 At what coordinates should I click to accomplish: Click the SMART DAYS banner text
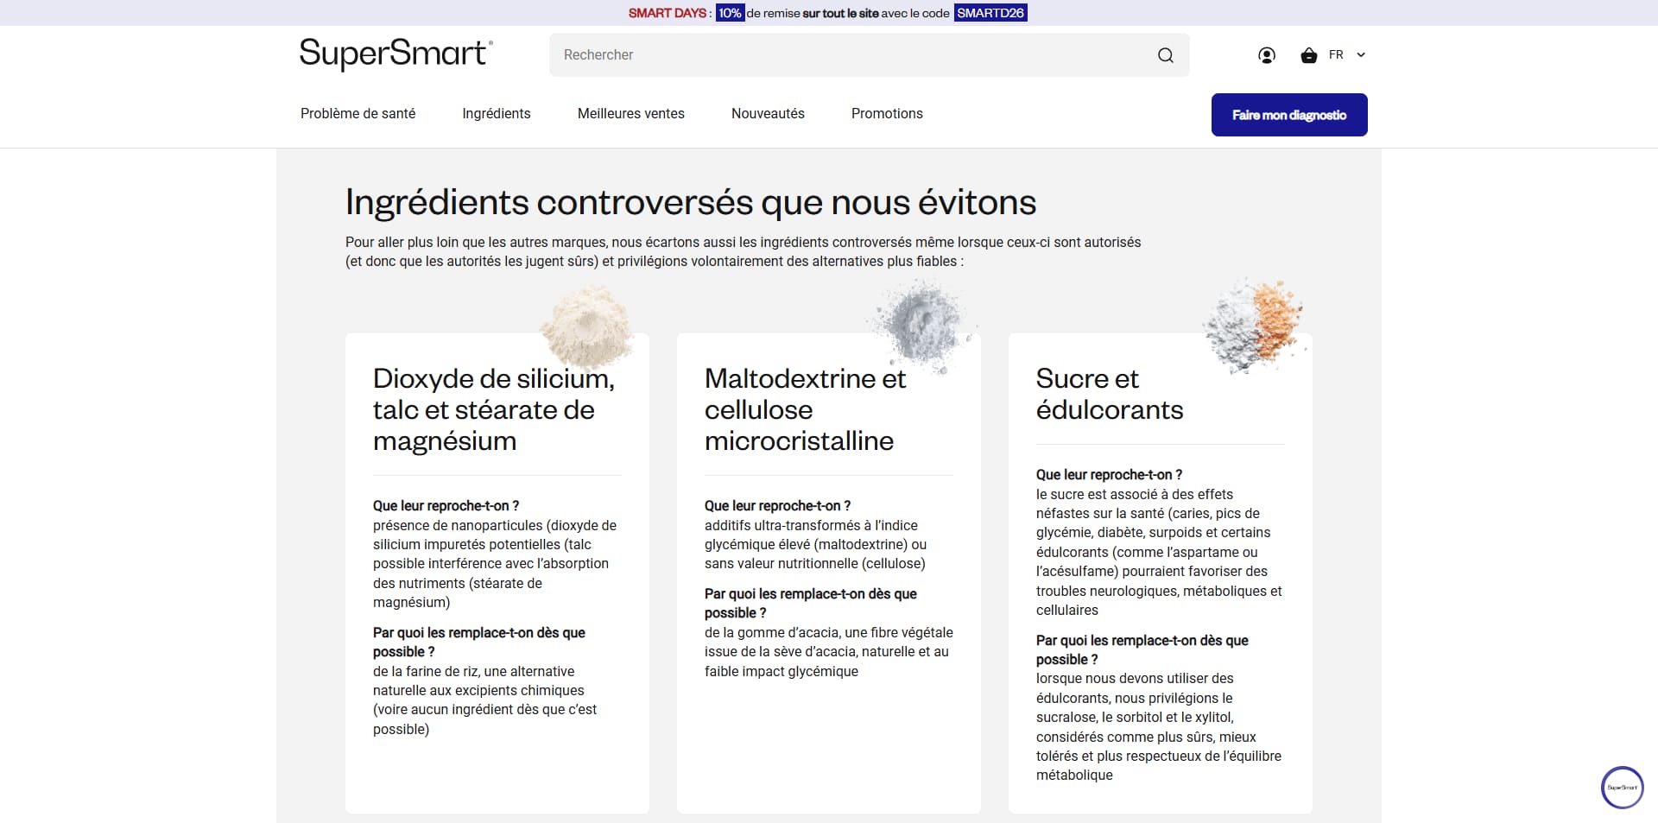[x=667, y=13]
